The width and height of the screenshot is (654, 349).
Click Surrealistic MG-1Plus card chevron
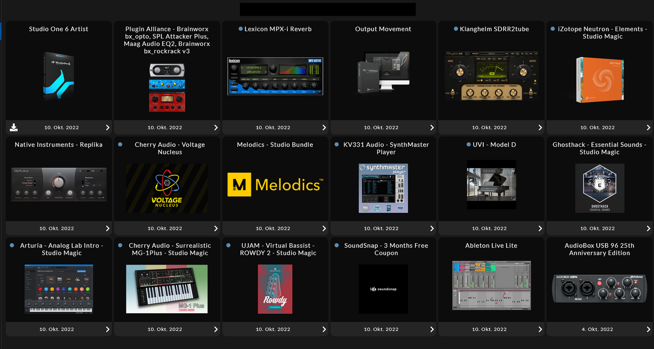[x=216, y=329]
